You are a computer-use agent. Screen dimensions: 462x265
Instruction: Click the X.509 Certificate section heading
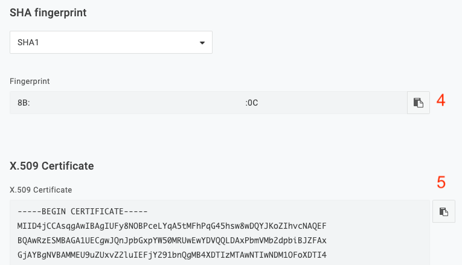click(x=52, y=166)
